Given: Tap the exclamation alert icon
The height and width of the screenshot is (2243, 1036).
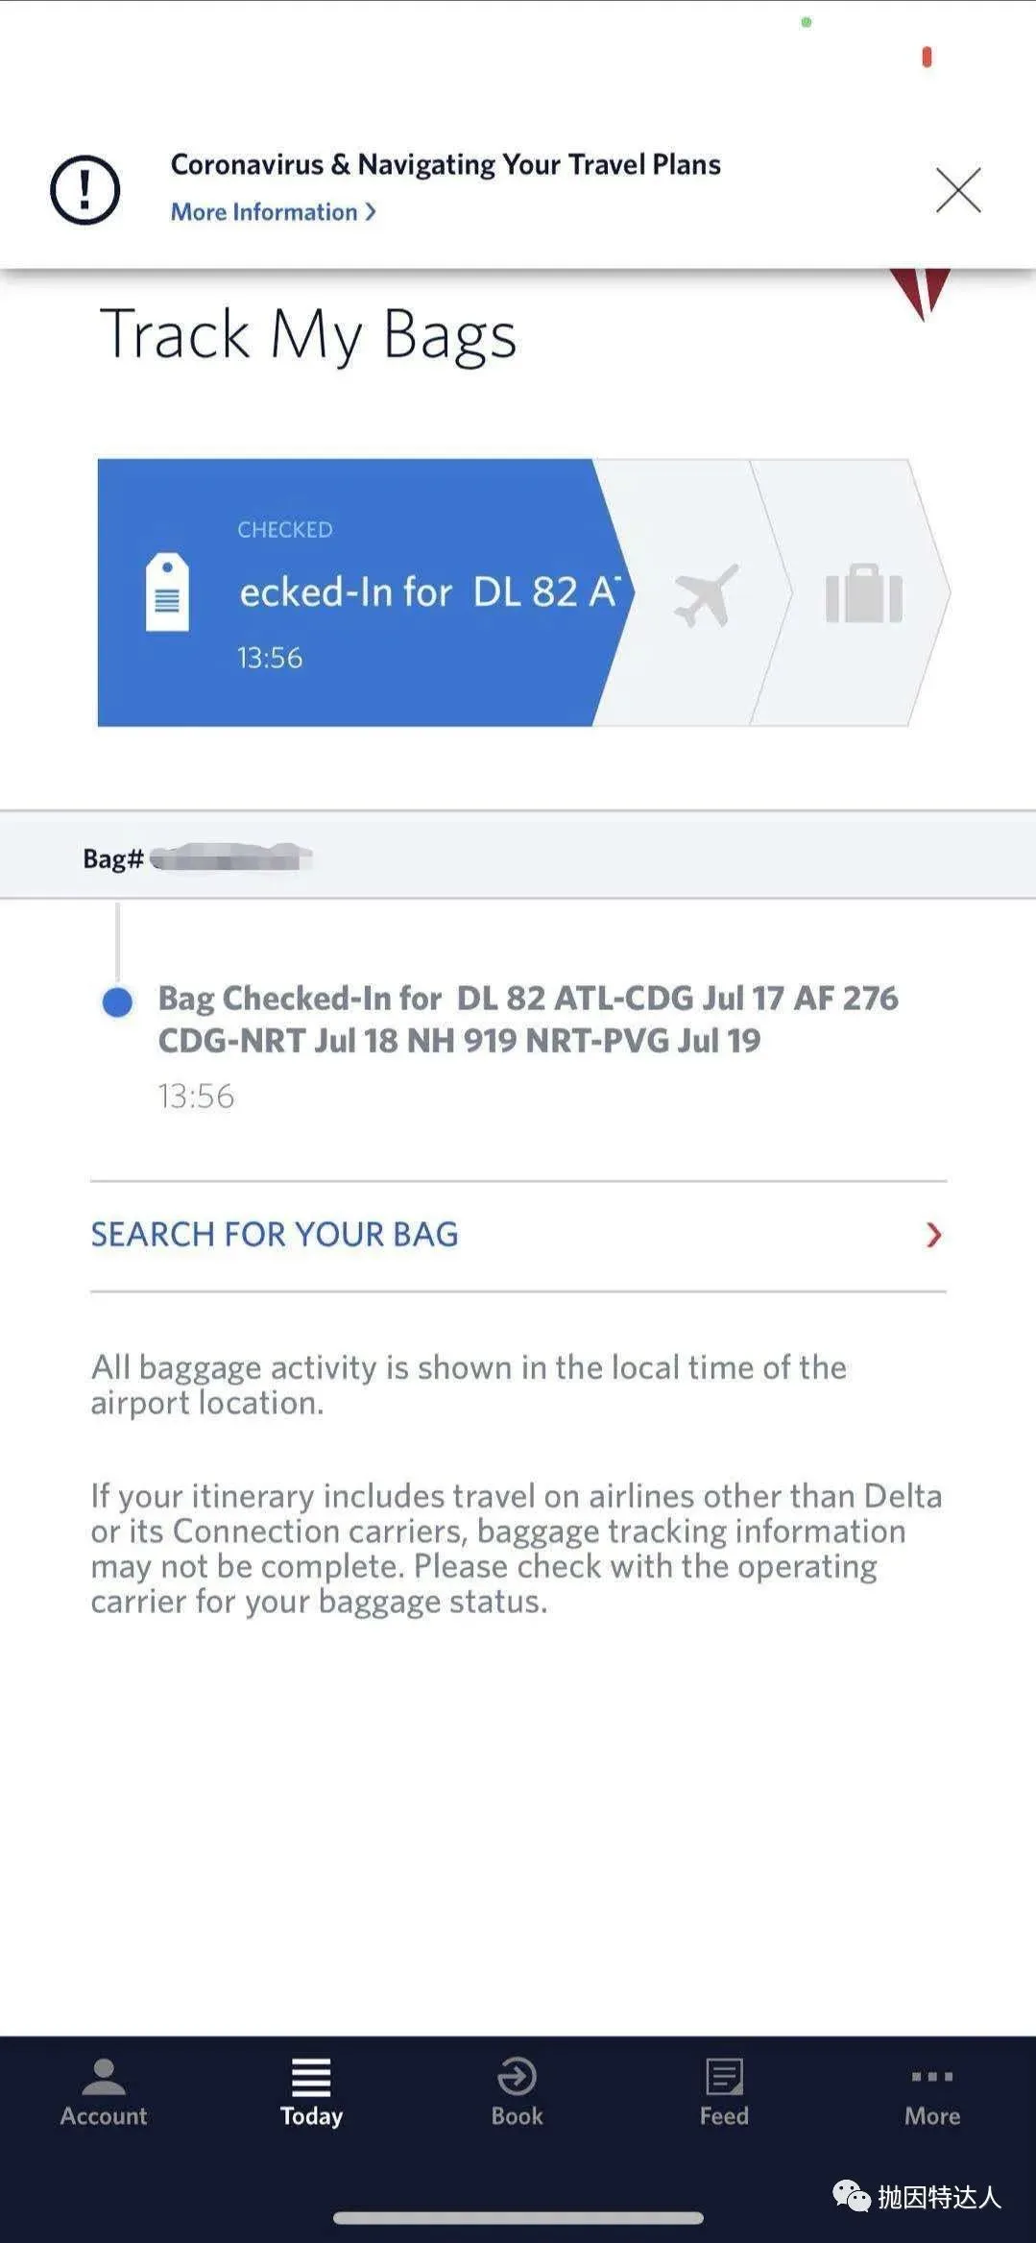Looking at the screenshot, I should [x=85, y=189].
